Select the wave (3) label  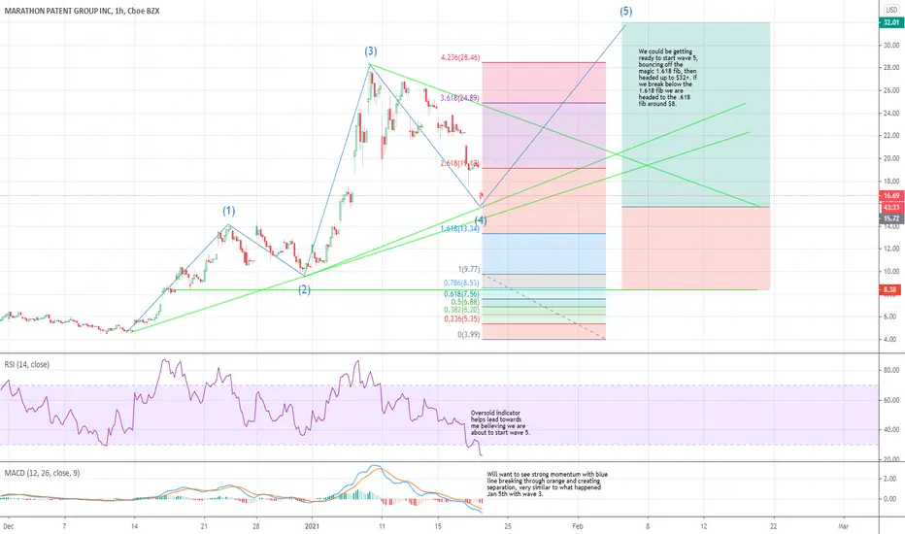[371, 51]
